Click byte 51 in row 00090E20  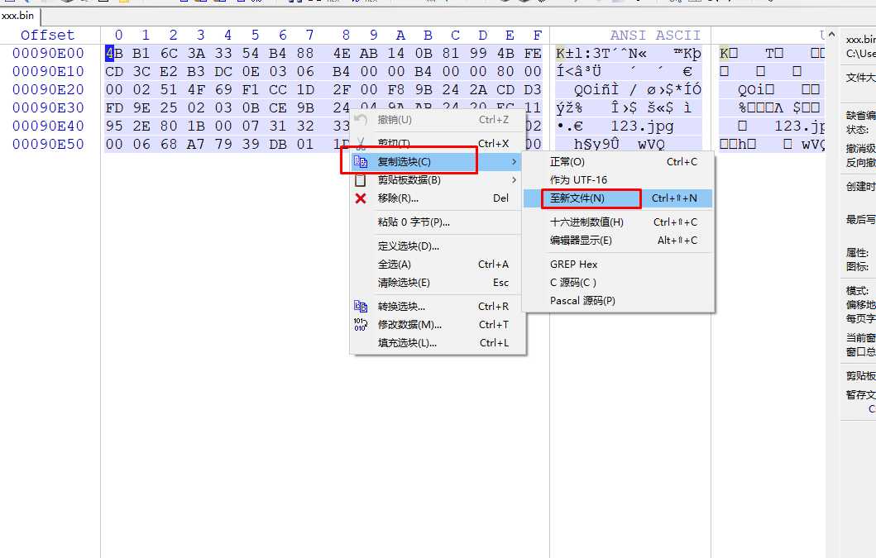[169, 90]
